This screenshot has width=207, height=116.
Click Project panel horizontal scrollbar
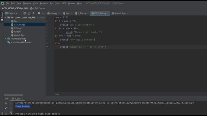[14, 95]
